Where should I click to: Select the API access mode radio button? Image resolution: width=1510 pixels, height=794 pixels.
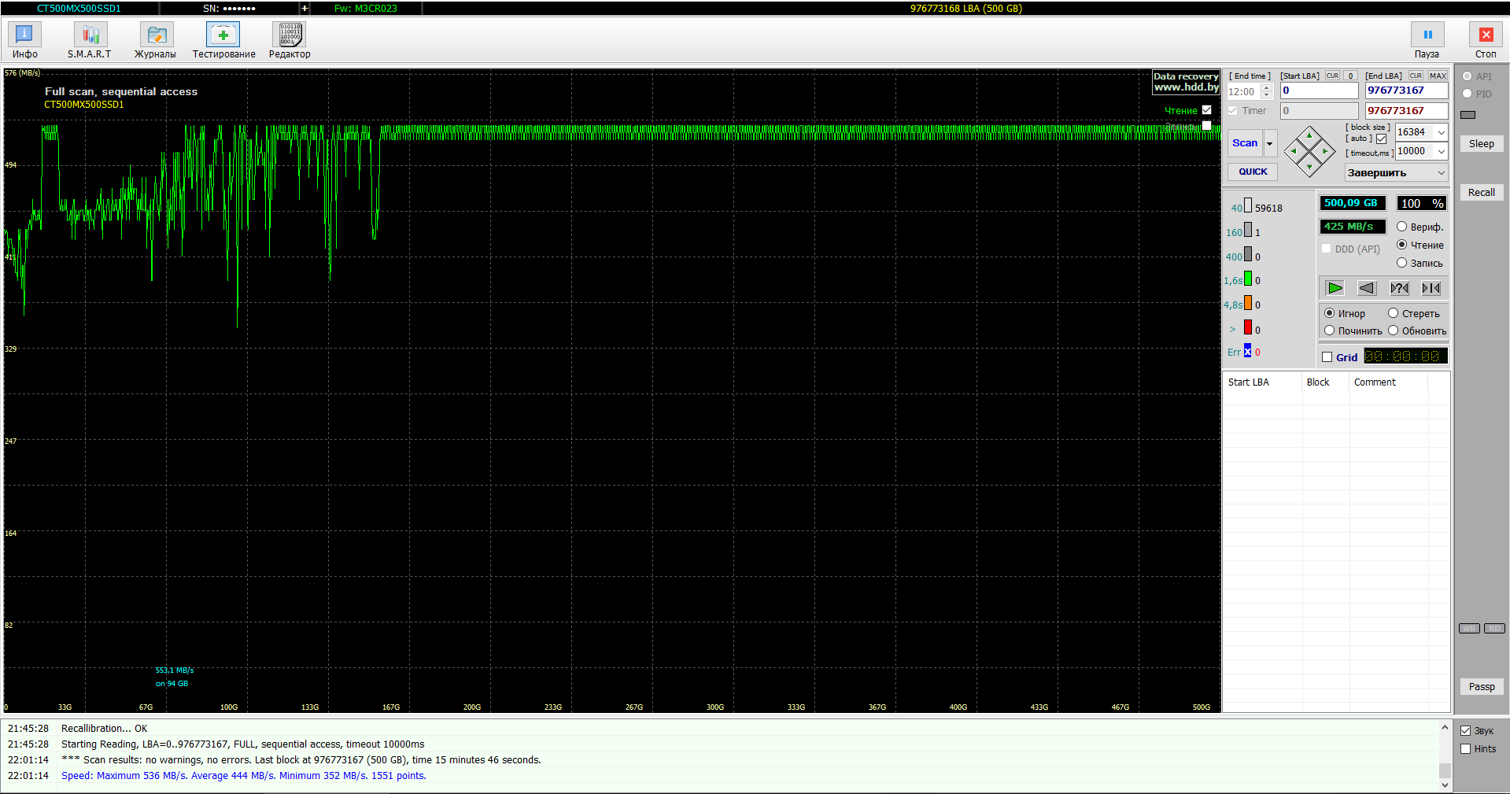tap(1467, 76)
